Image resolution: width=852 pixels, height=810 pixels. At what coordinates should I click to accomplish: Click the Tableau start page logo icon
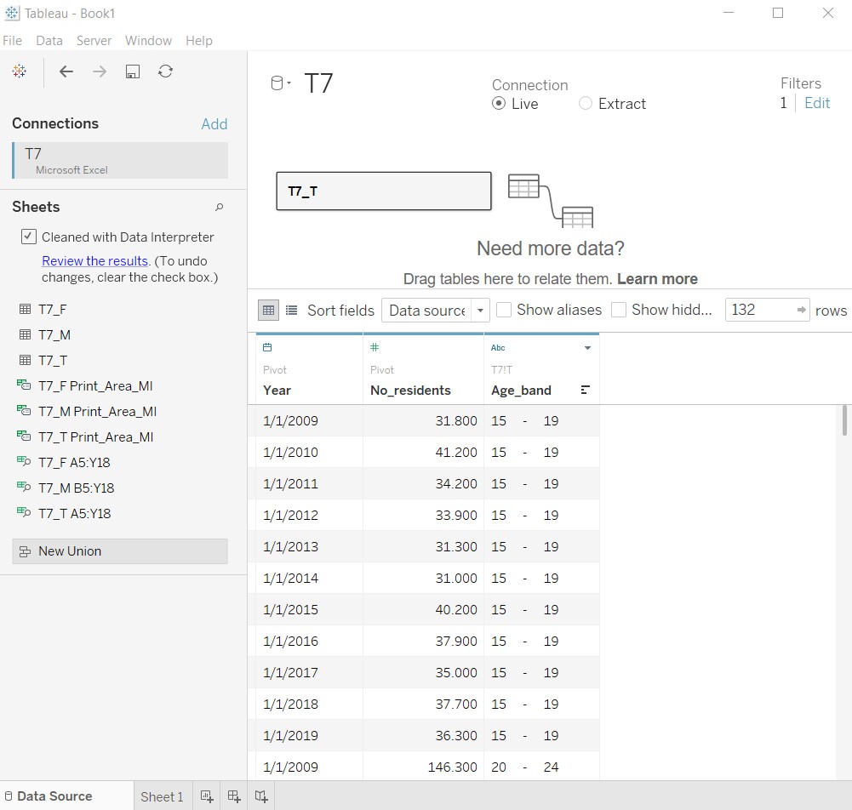[19, 72]
